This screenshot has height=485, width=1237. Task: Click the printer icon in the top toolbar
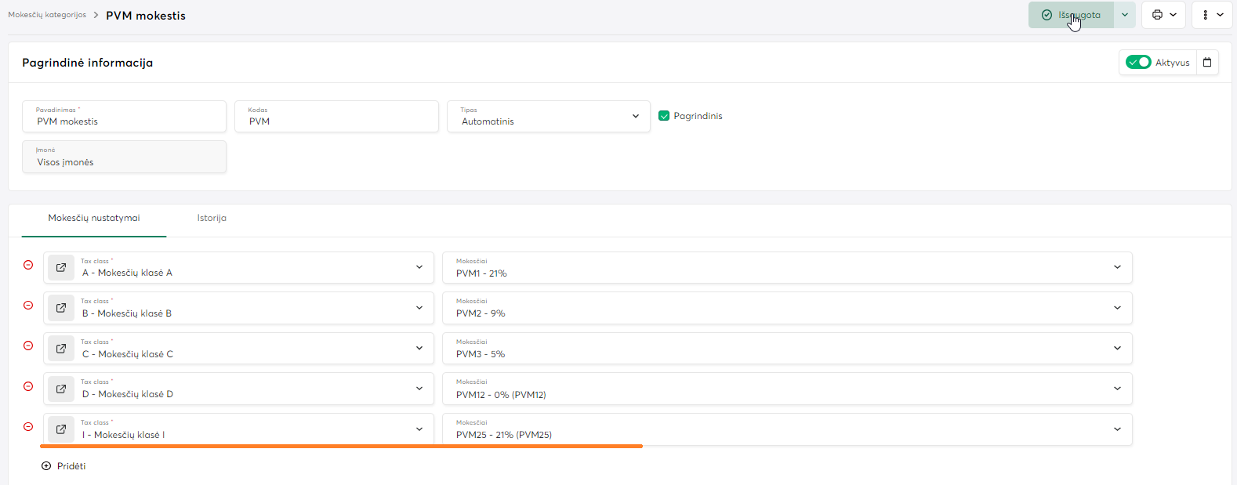pos(1157,15)
